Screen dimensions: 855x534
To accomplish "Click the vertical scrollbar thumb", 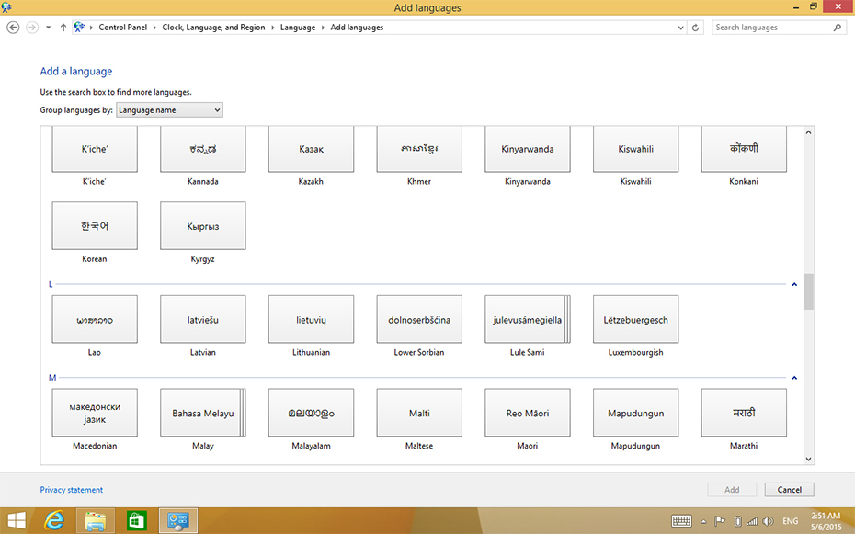I will point(808,291).
